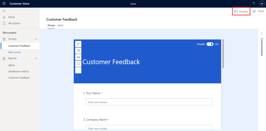Collapse the sidebar hamburger menu
Viewport: 266px width, 131px height.
4,11
